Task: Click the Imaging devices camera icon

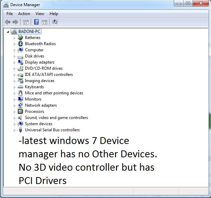Action: [x=21, y=81]
